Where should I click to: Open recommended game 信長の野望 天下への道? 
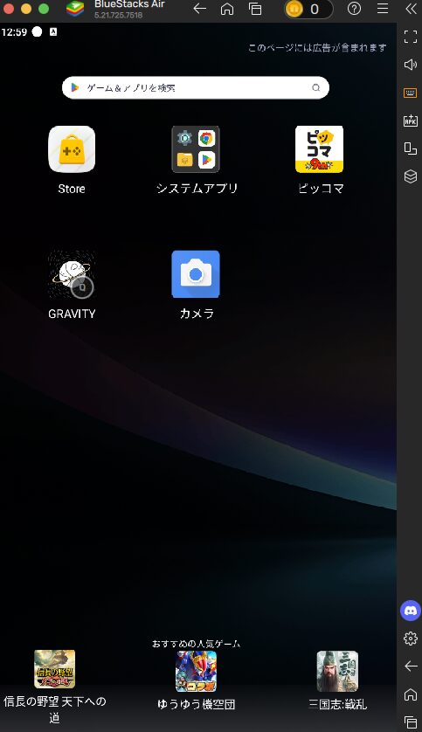click(x=55, y=687)
